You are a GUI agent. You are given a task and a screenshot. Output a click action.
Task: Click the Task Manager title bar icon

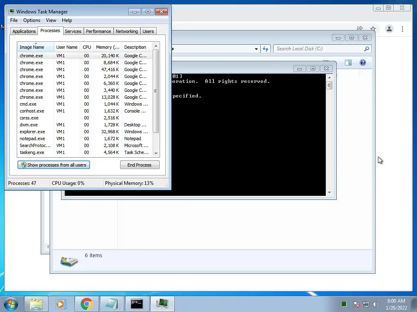click(11, 11)
